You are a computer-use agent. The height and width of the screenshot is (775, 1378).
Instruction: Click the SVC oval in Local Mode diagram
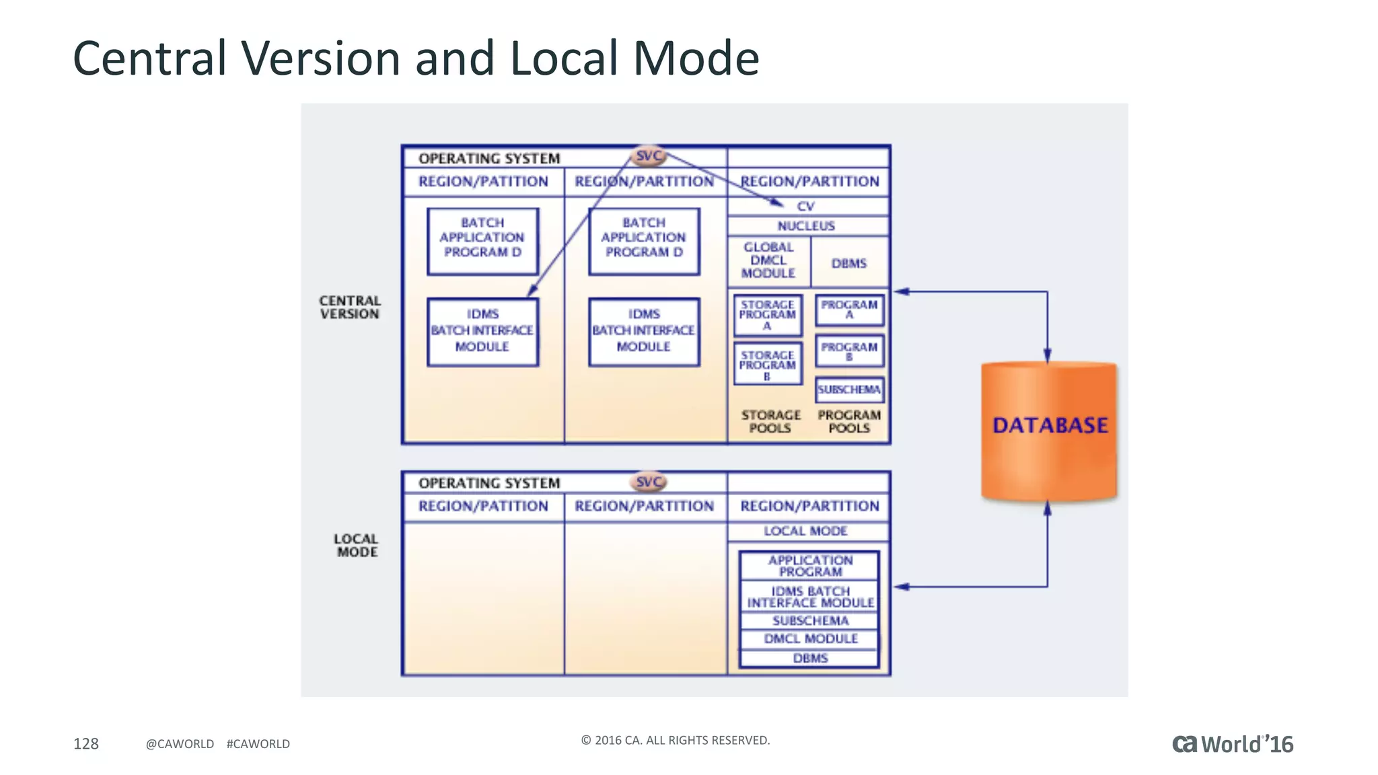649,482
